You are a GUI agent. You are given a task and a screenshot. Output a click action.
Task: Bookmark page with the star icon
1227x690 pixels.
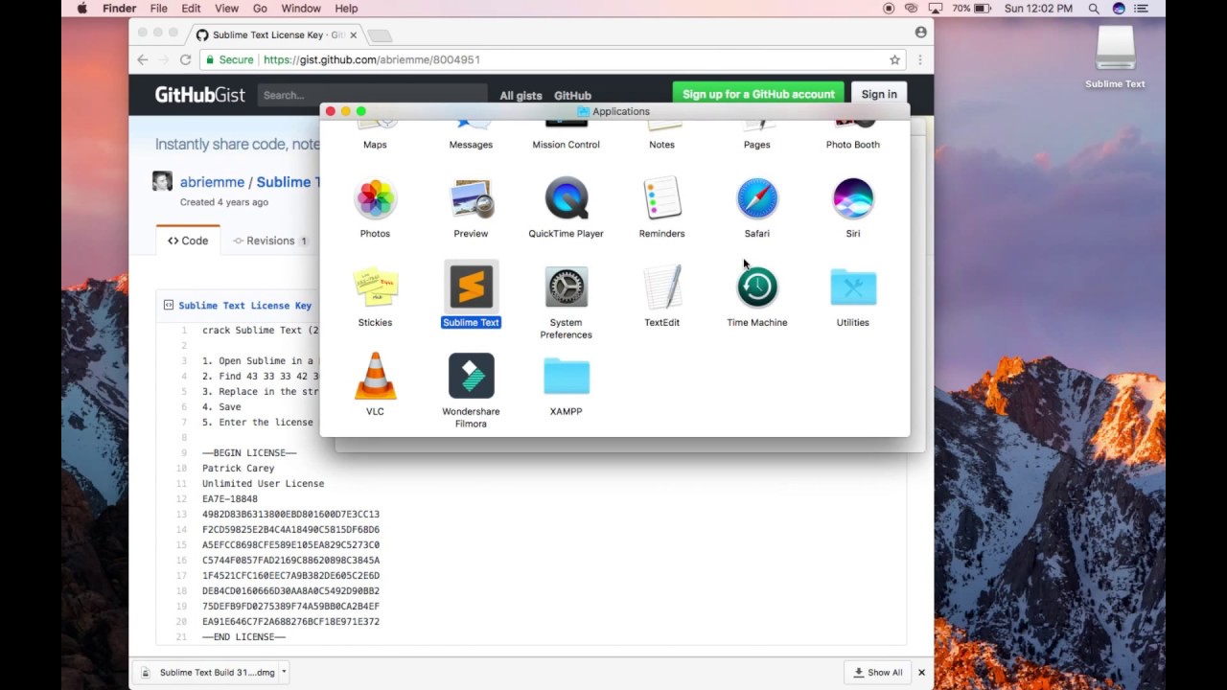coord(894,59)
